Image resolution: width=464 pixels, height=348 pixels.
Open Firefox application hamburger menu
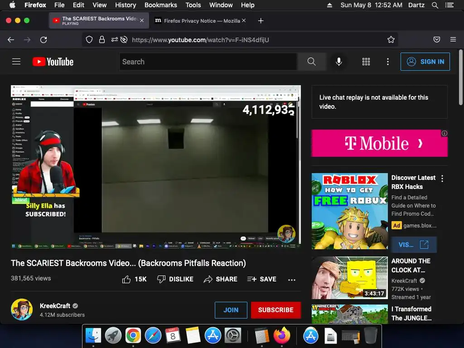click(453, 39)
